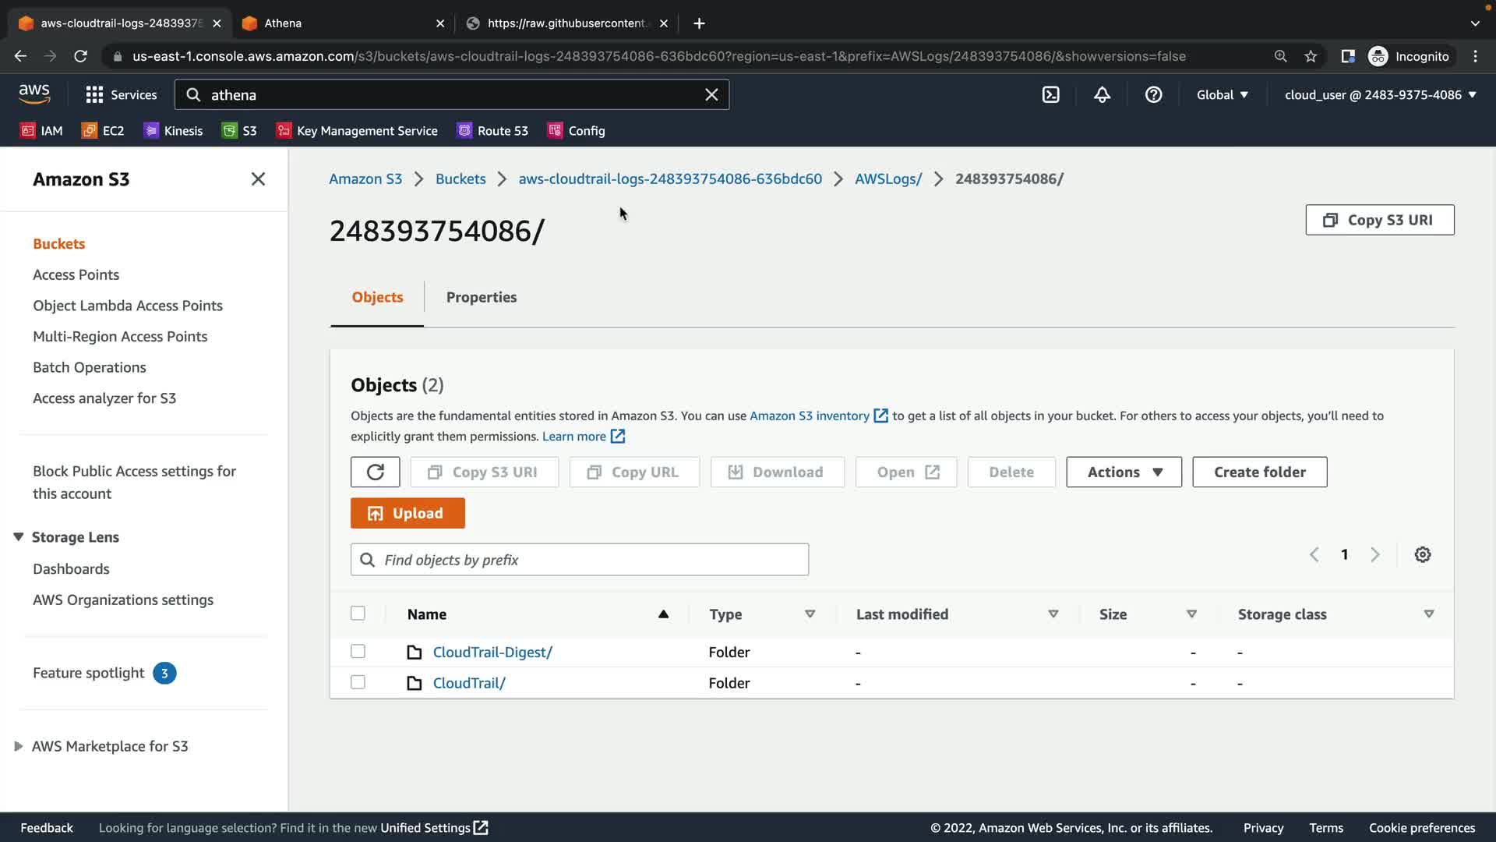Viewport: 1496px width, 842px height.
Task: Open the CloudTrail/ folder link
Action: click(468, 683)
